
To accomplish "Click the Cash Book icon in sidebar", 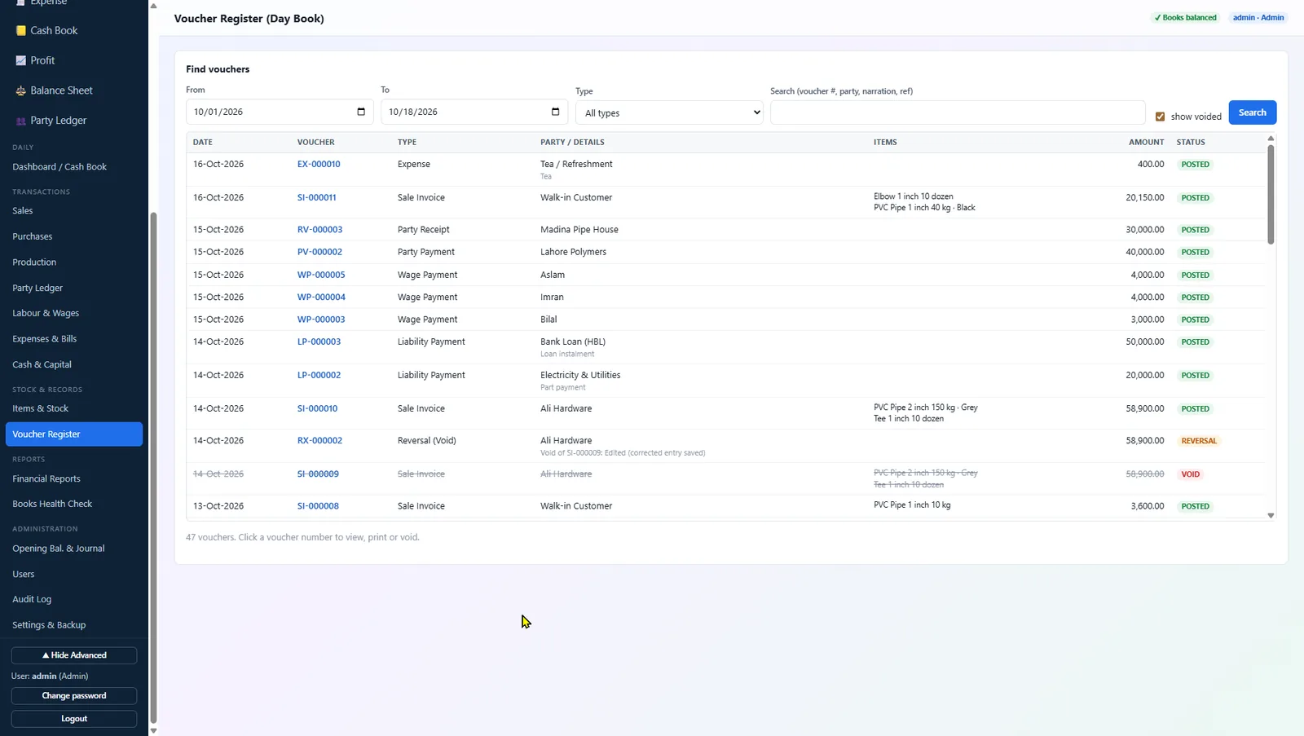I will coord(21,30).
